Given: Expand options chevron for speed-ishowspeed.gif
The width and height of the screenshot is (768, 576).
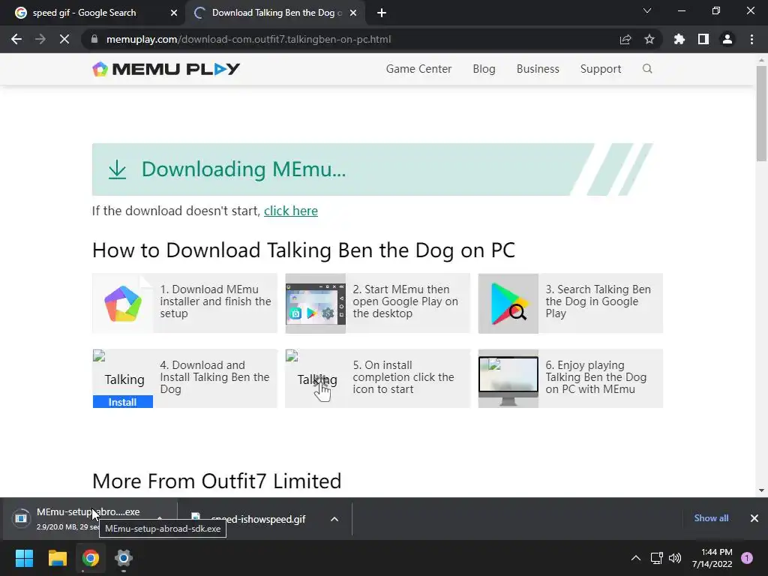Looking at the screenshot, I should (334, 519).
